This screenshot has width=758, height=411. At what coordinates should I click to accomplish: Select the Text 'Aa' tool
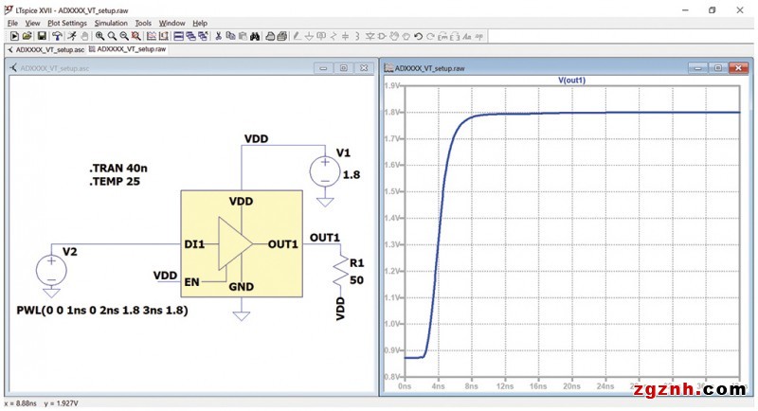(467, 36)
